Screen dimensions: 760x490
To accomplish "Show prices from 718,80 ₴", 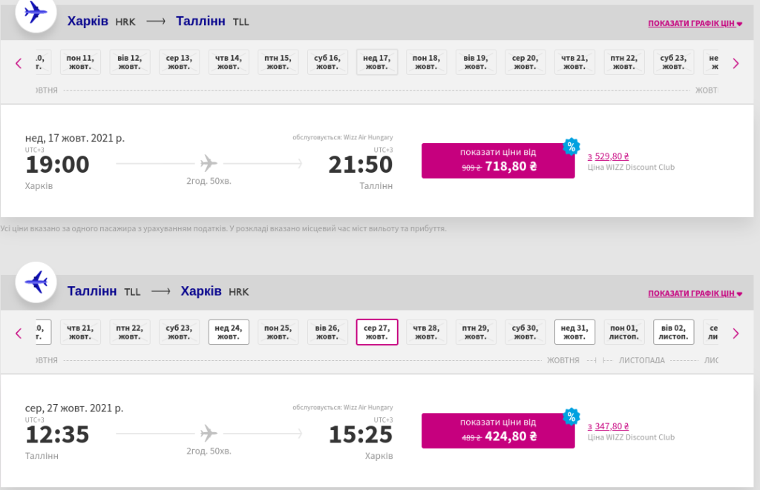I will (498, 160).
